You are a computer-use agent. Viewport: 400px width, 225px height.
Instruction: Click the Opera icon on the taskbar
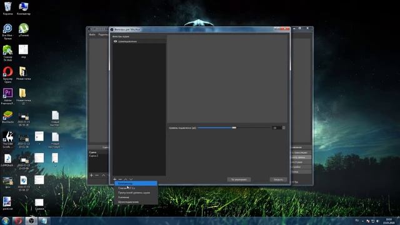18,221
